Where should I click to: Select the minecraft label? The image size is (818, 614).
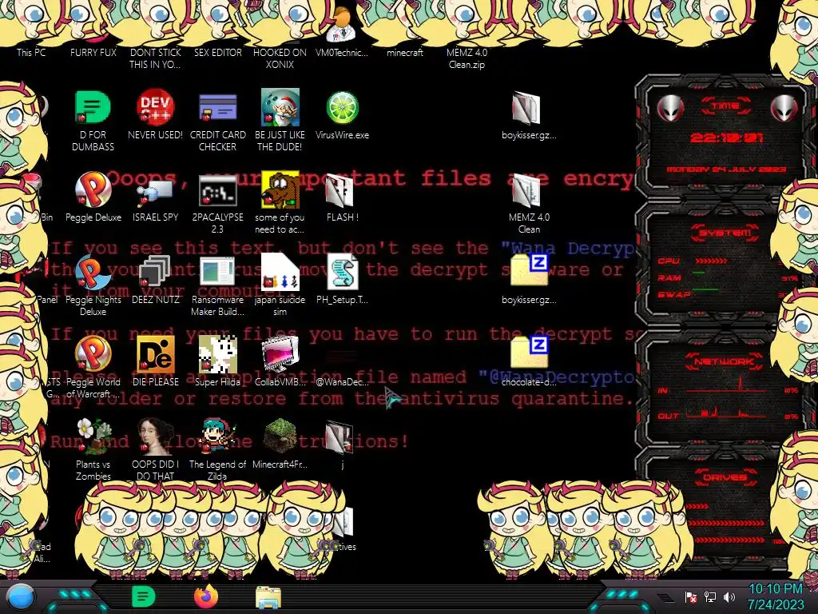pos(405,53)
